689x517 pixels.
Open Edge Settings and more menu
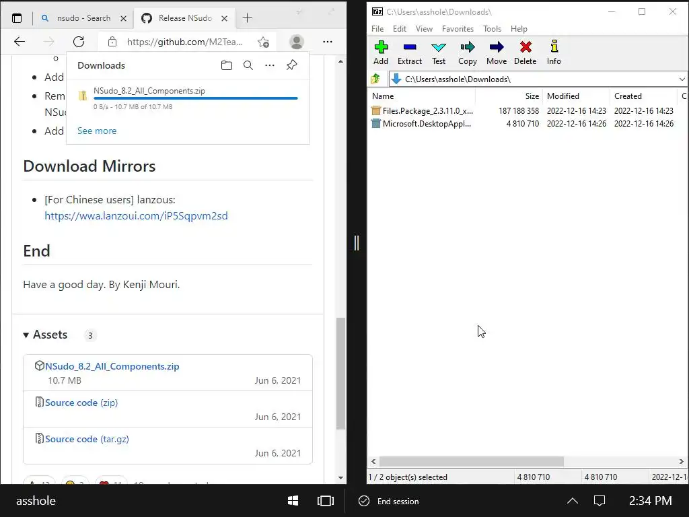tap(328, 42)
